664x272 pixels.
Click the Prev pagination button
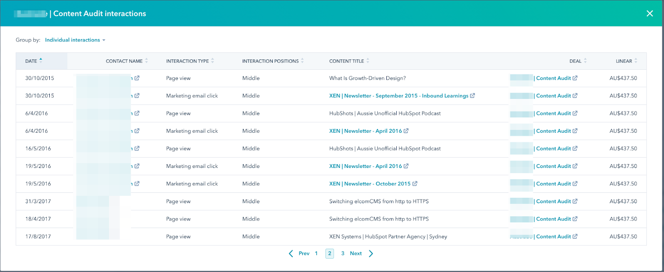(299, 253)
